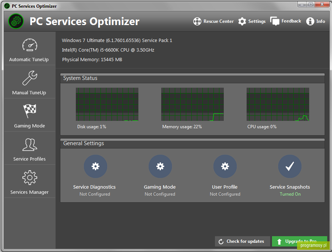Screen dimensions: 332x252
Task: Open Feedback text in header
Action: point(291,21)
